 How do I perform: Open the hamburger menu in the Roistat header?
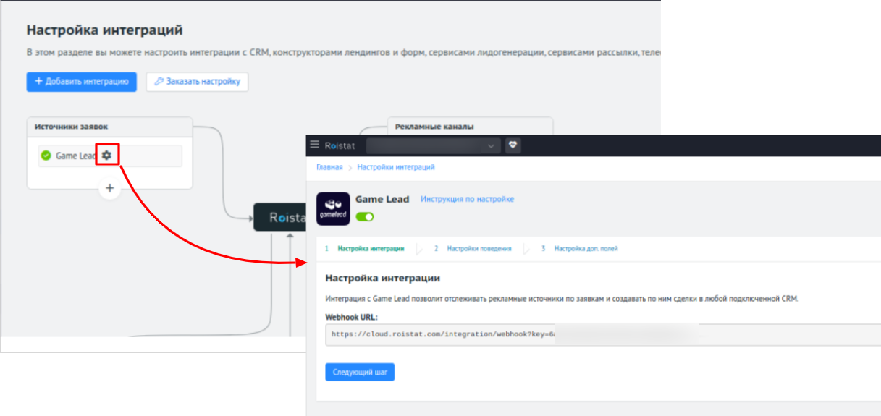click(x=314, y=145)
